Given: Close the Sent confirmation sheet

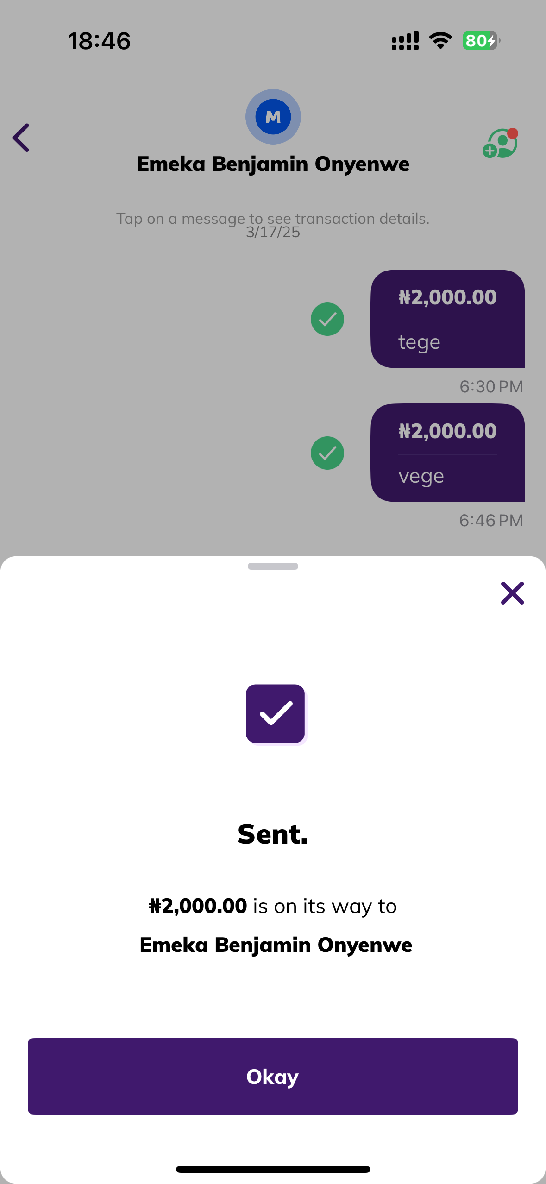Looking at the screenshot, I should coord(512,593).
